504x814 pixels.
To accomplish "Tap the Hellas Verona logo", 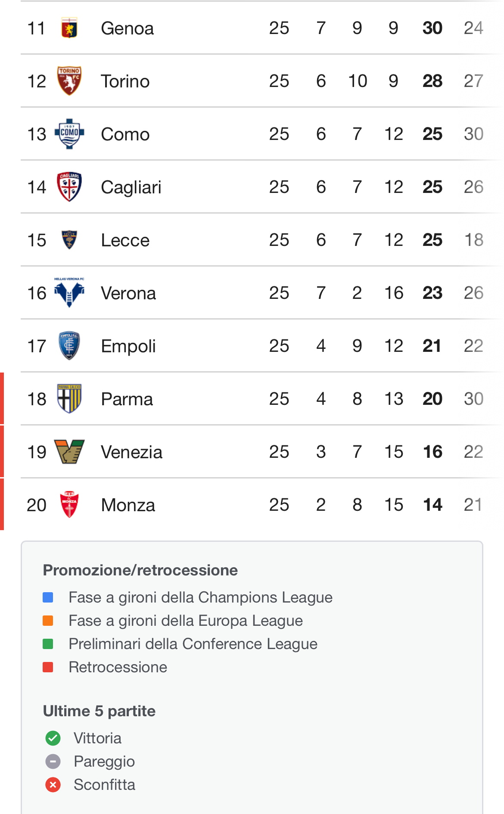I will (69, 292).
